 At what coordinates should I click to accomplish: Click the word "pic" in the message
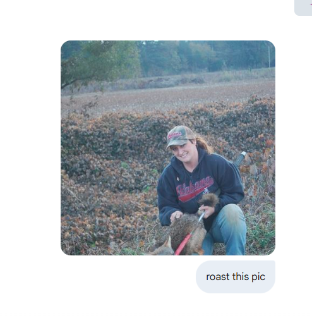point(258,278)
